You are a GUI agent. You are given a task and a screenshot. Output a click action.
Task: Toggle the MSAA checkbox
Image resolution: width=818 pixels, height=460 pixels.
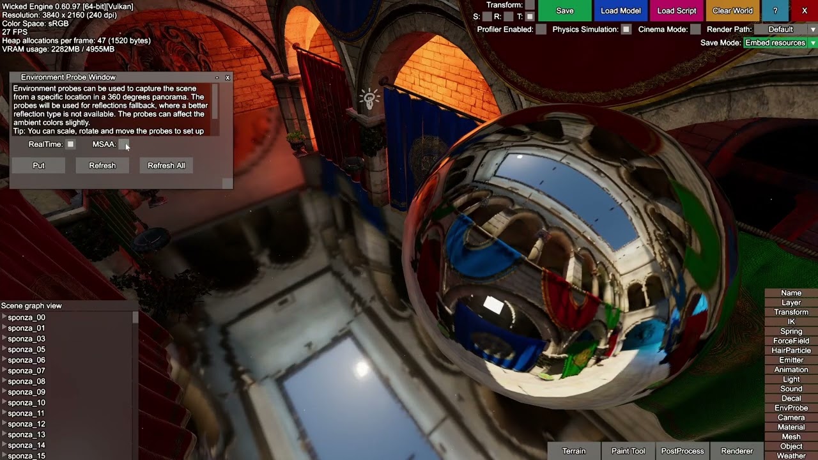click(123, 144)
